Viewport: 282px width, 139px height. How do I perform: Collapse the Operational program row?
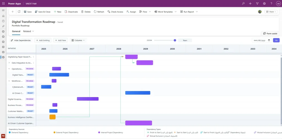pos(9,69)
